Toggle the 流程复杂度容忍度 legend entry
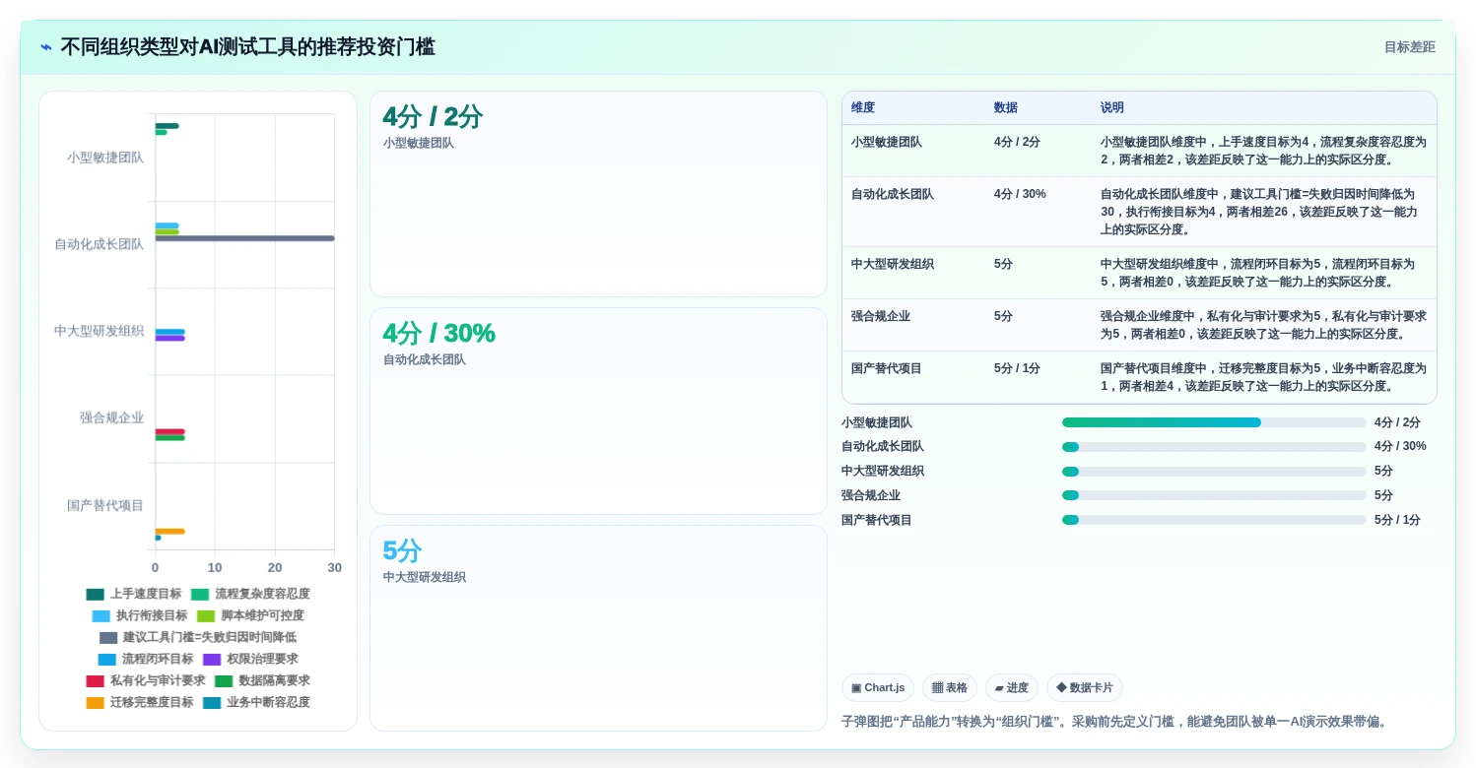This screenshot has width=1476, height=768. tap(250, 594)
